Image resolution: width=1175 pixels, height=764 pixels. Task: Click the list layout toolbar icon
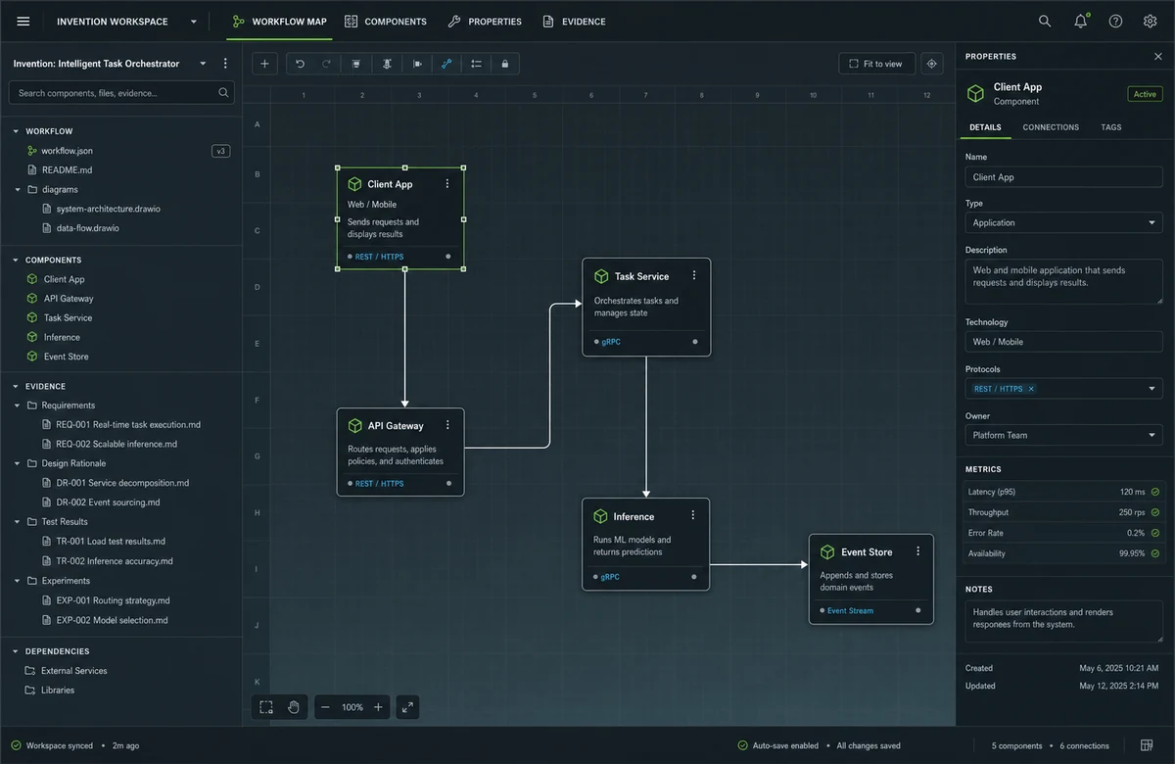476,64
